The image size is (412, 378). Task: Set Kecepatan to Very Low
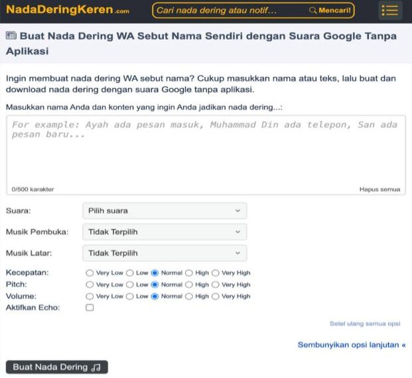[90, 273]
